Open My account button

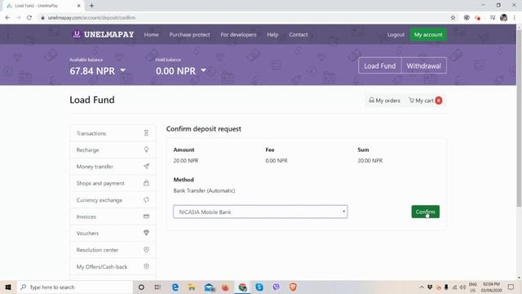tap(428, 34)
